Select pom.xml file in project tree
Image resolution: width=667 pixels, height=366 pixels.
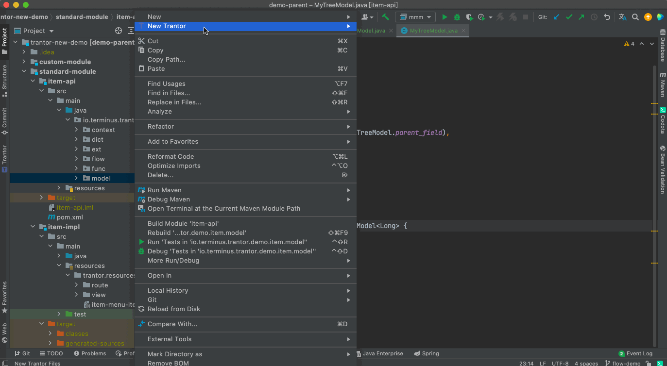(x=69, y=217)
